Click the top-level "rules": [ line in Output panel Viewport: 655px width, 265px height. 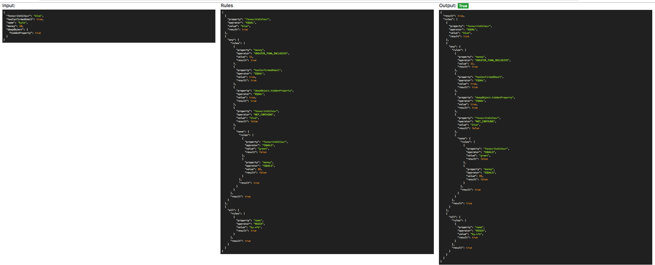451,19
